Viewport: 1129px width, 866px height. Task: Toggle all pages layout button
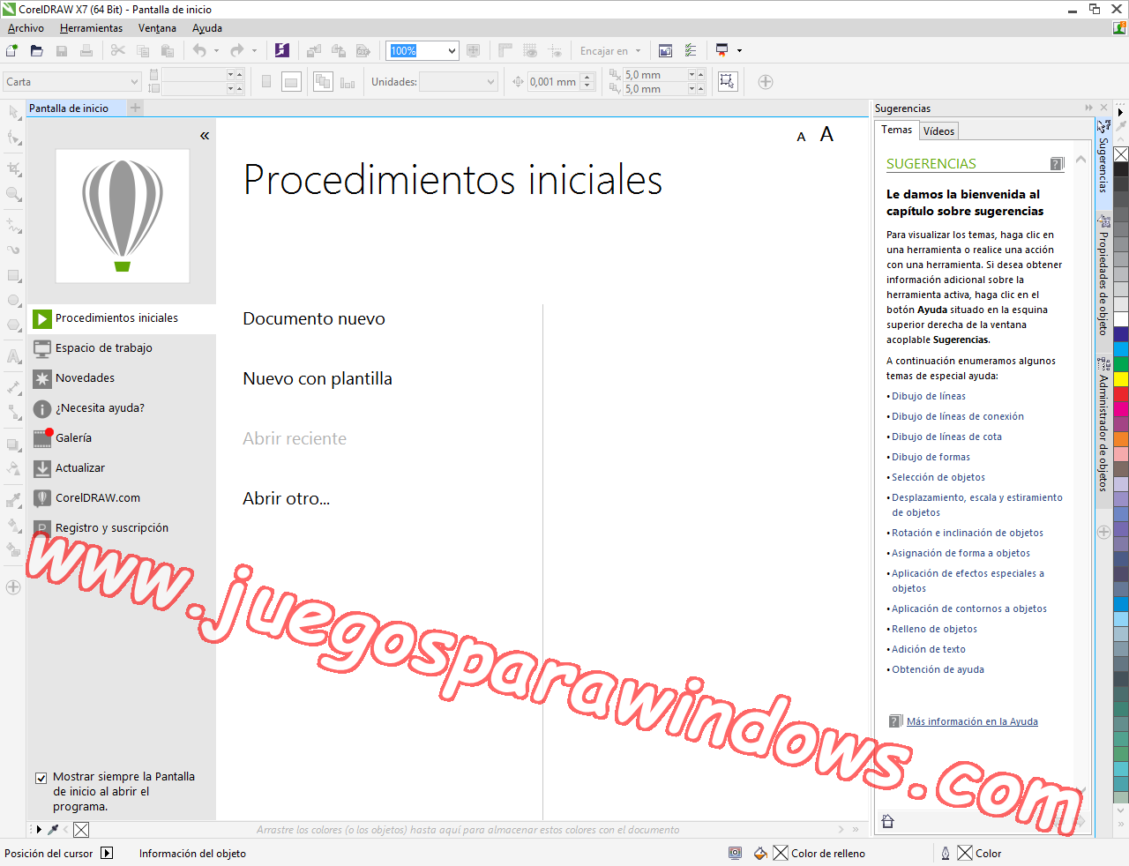pos(323,82)
